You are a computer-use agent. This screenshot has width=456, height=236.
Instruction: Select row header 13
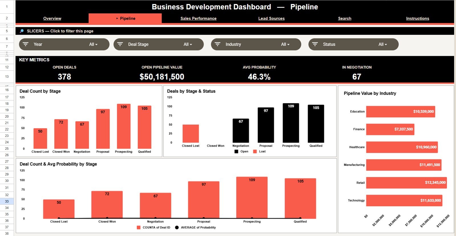pos(7,76)
